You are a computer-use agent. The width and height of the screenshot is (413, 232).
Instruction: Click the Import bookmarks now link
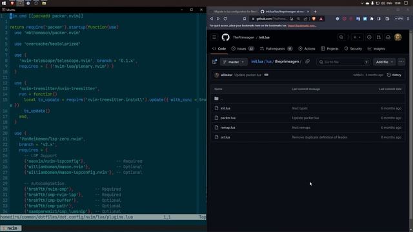click(x=302, y=26)
